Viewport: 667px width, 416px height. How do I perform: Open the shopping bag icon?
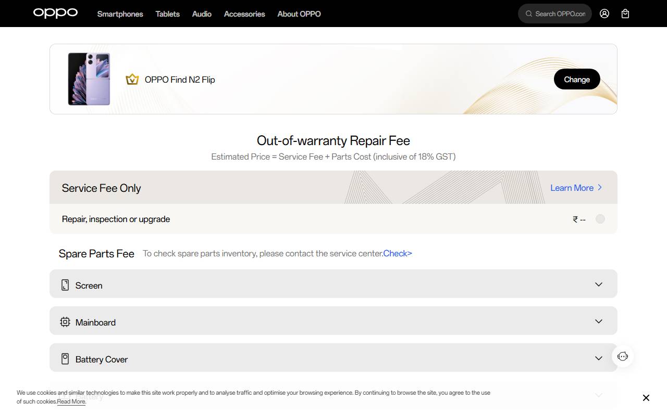pos(625,14)
